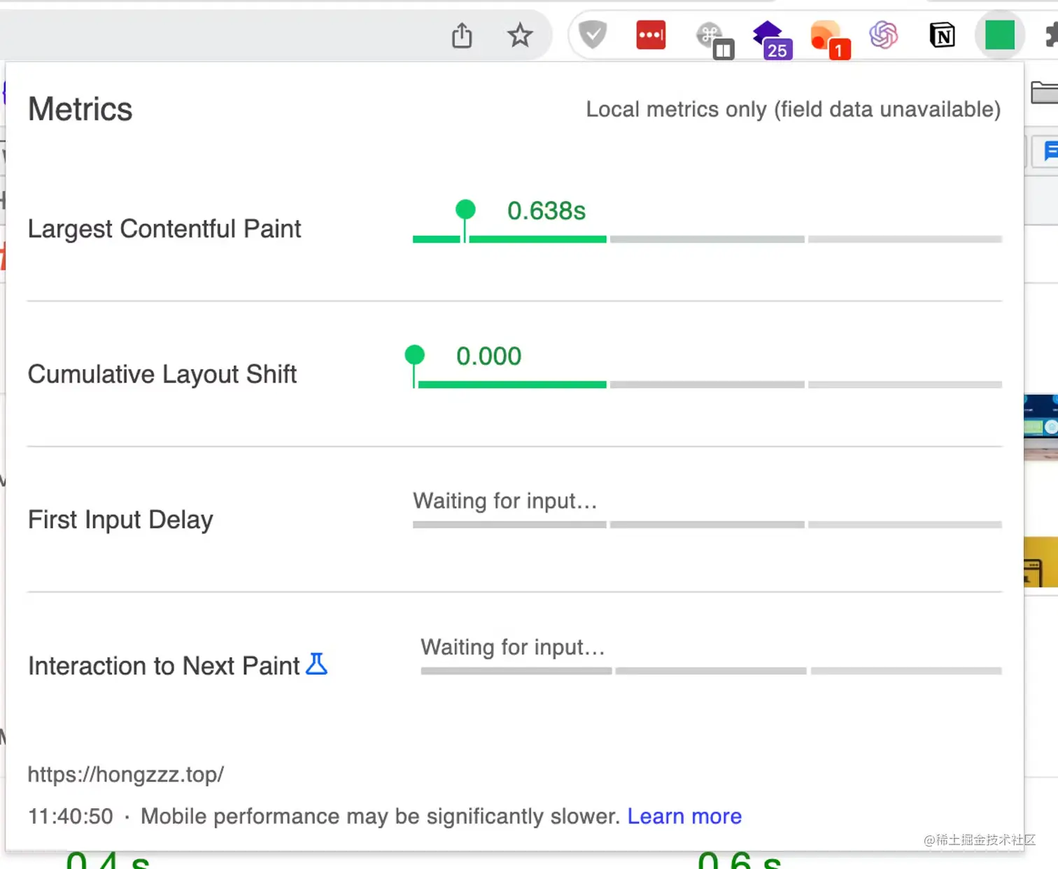Click the blue chat icon at right edge
The height and width of the screenshot is (869, 1058).
1050,151
